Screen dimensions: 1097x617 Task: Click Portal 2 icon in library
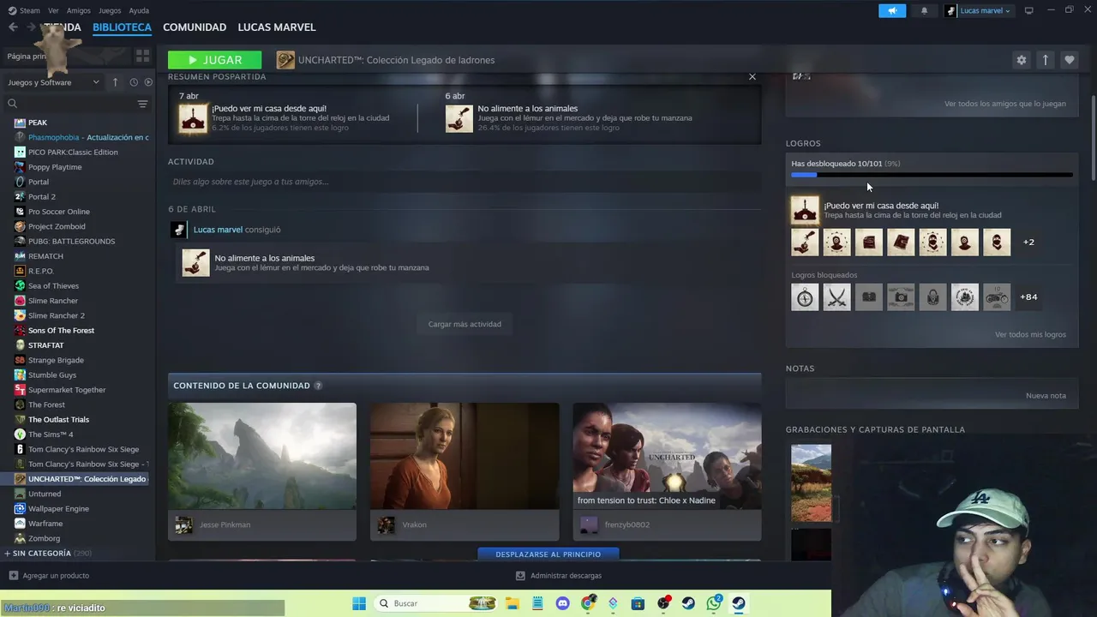coord(20,196)
